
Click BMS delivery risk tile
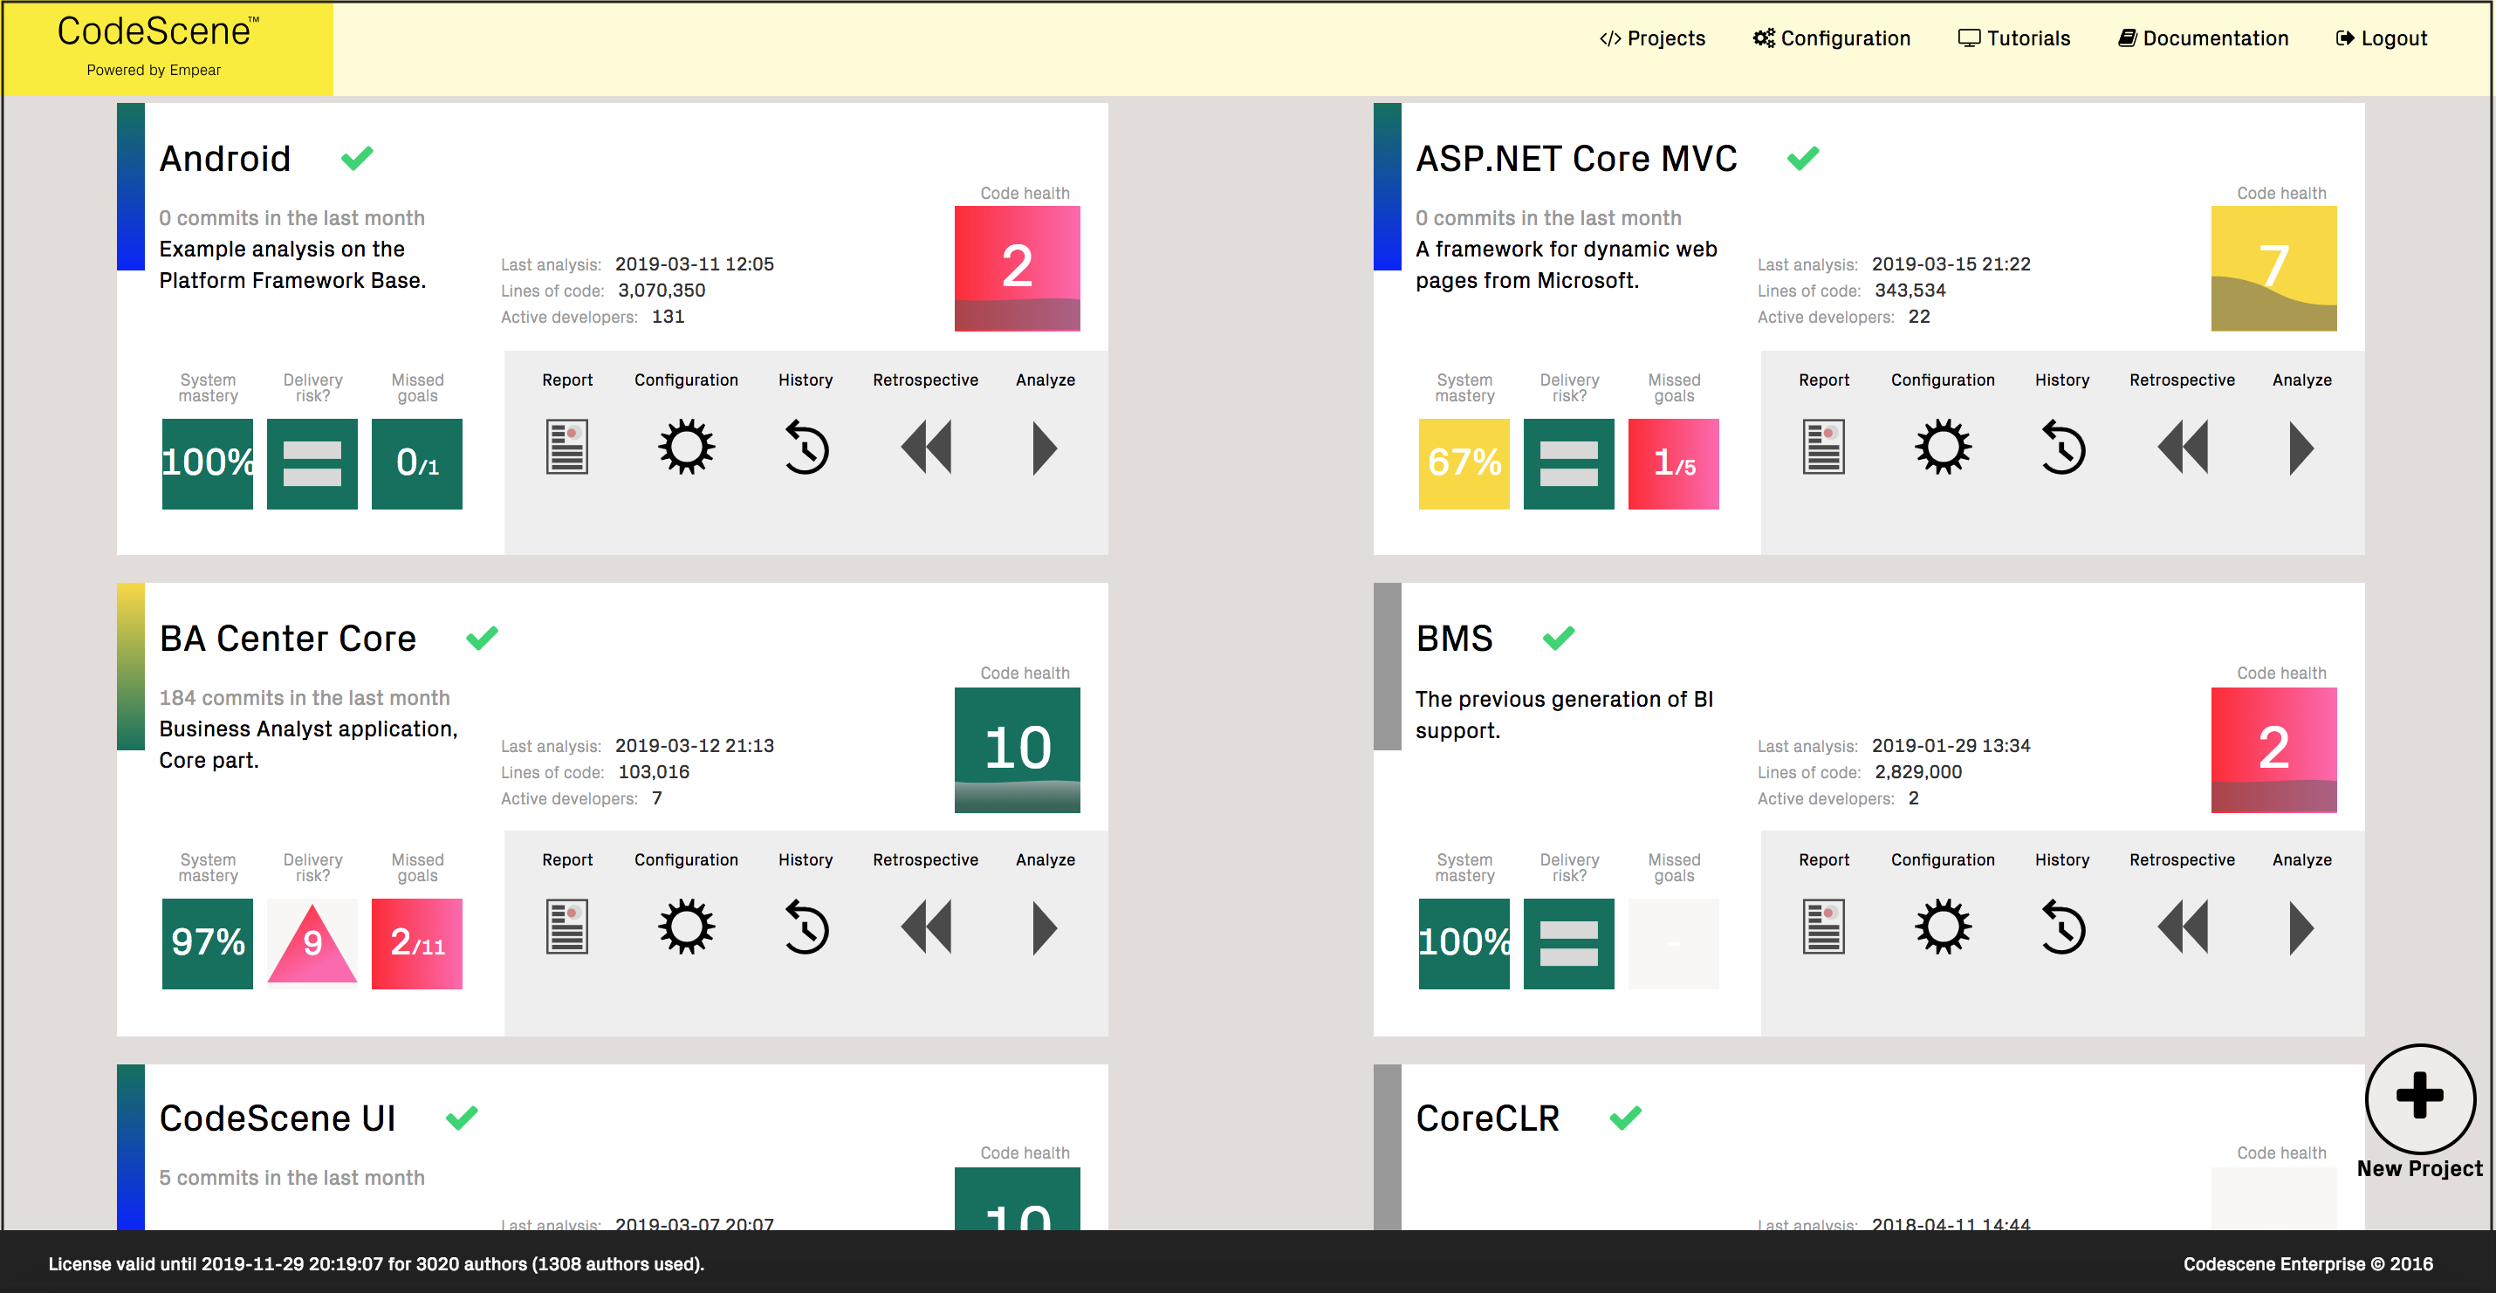[1568, 943]
